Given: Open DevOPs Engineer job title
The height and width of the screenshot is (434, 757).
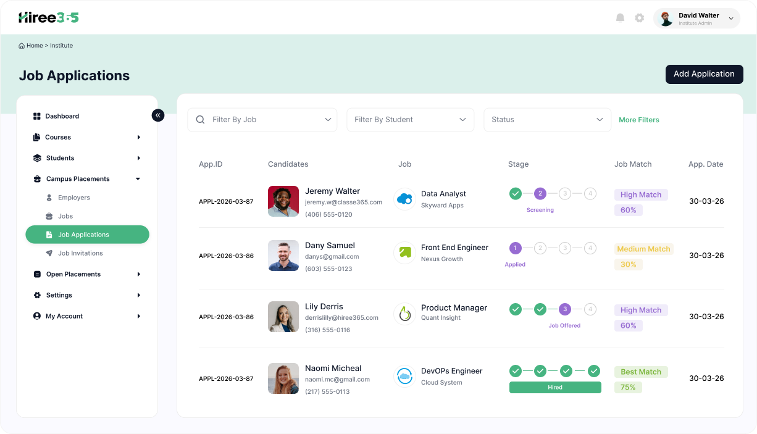Looking at the screenshot, I should point(451,371).
